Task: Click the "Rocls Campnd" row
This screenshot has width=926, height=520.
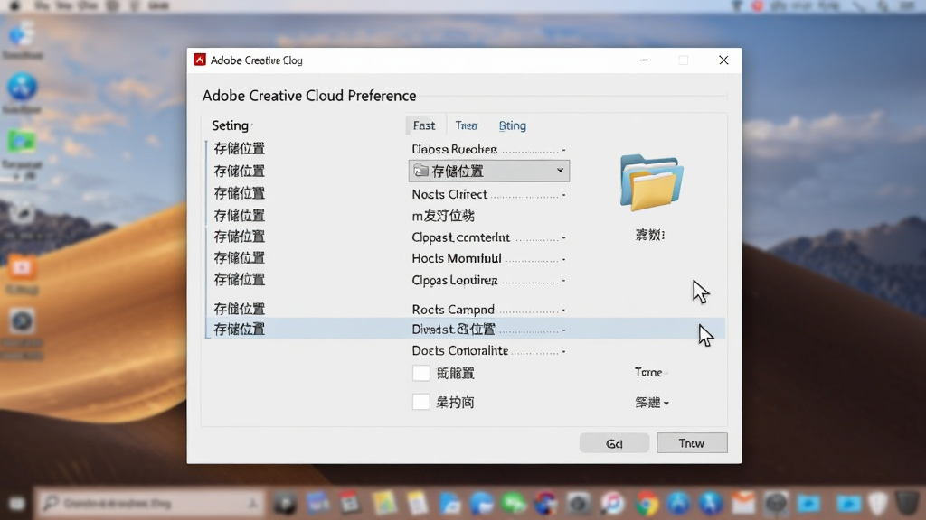Action: coord(488,310)
